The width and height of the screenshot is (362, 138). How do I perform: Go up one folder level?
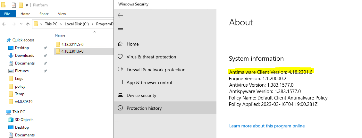click(28, 24)
